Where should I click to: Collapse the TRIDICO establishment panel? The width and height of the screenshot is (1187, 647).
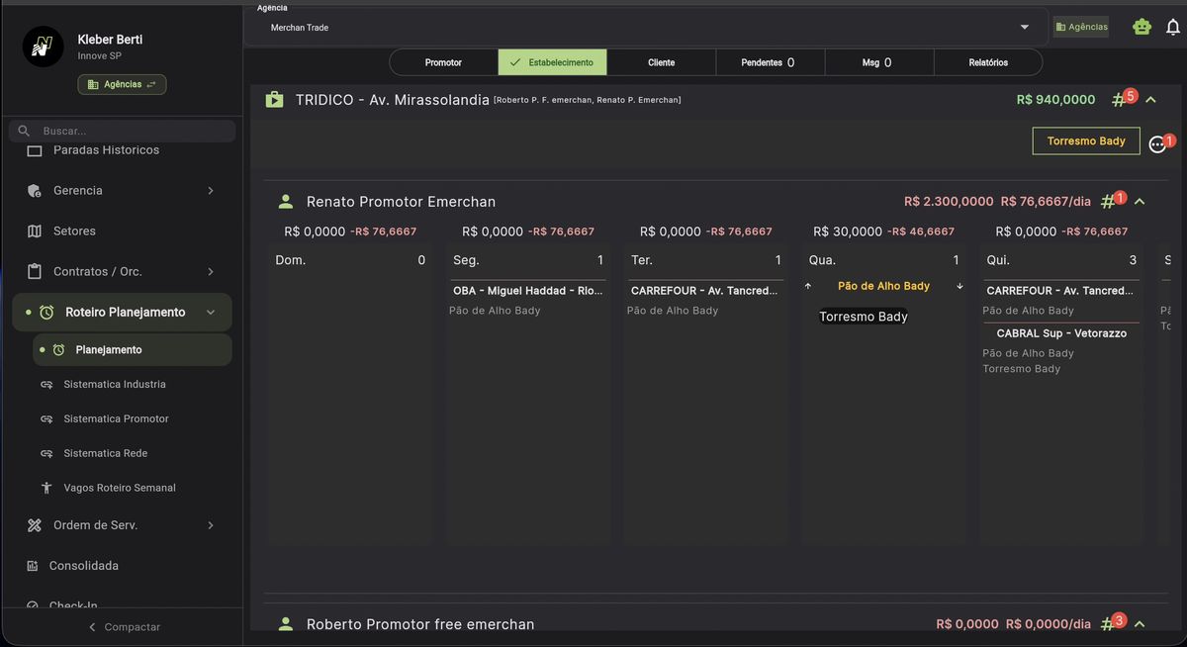tap(1149, 99)
